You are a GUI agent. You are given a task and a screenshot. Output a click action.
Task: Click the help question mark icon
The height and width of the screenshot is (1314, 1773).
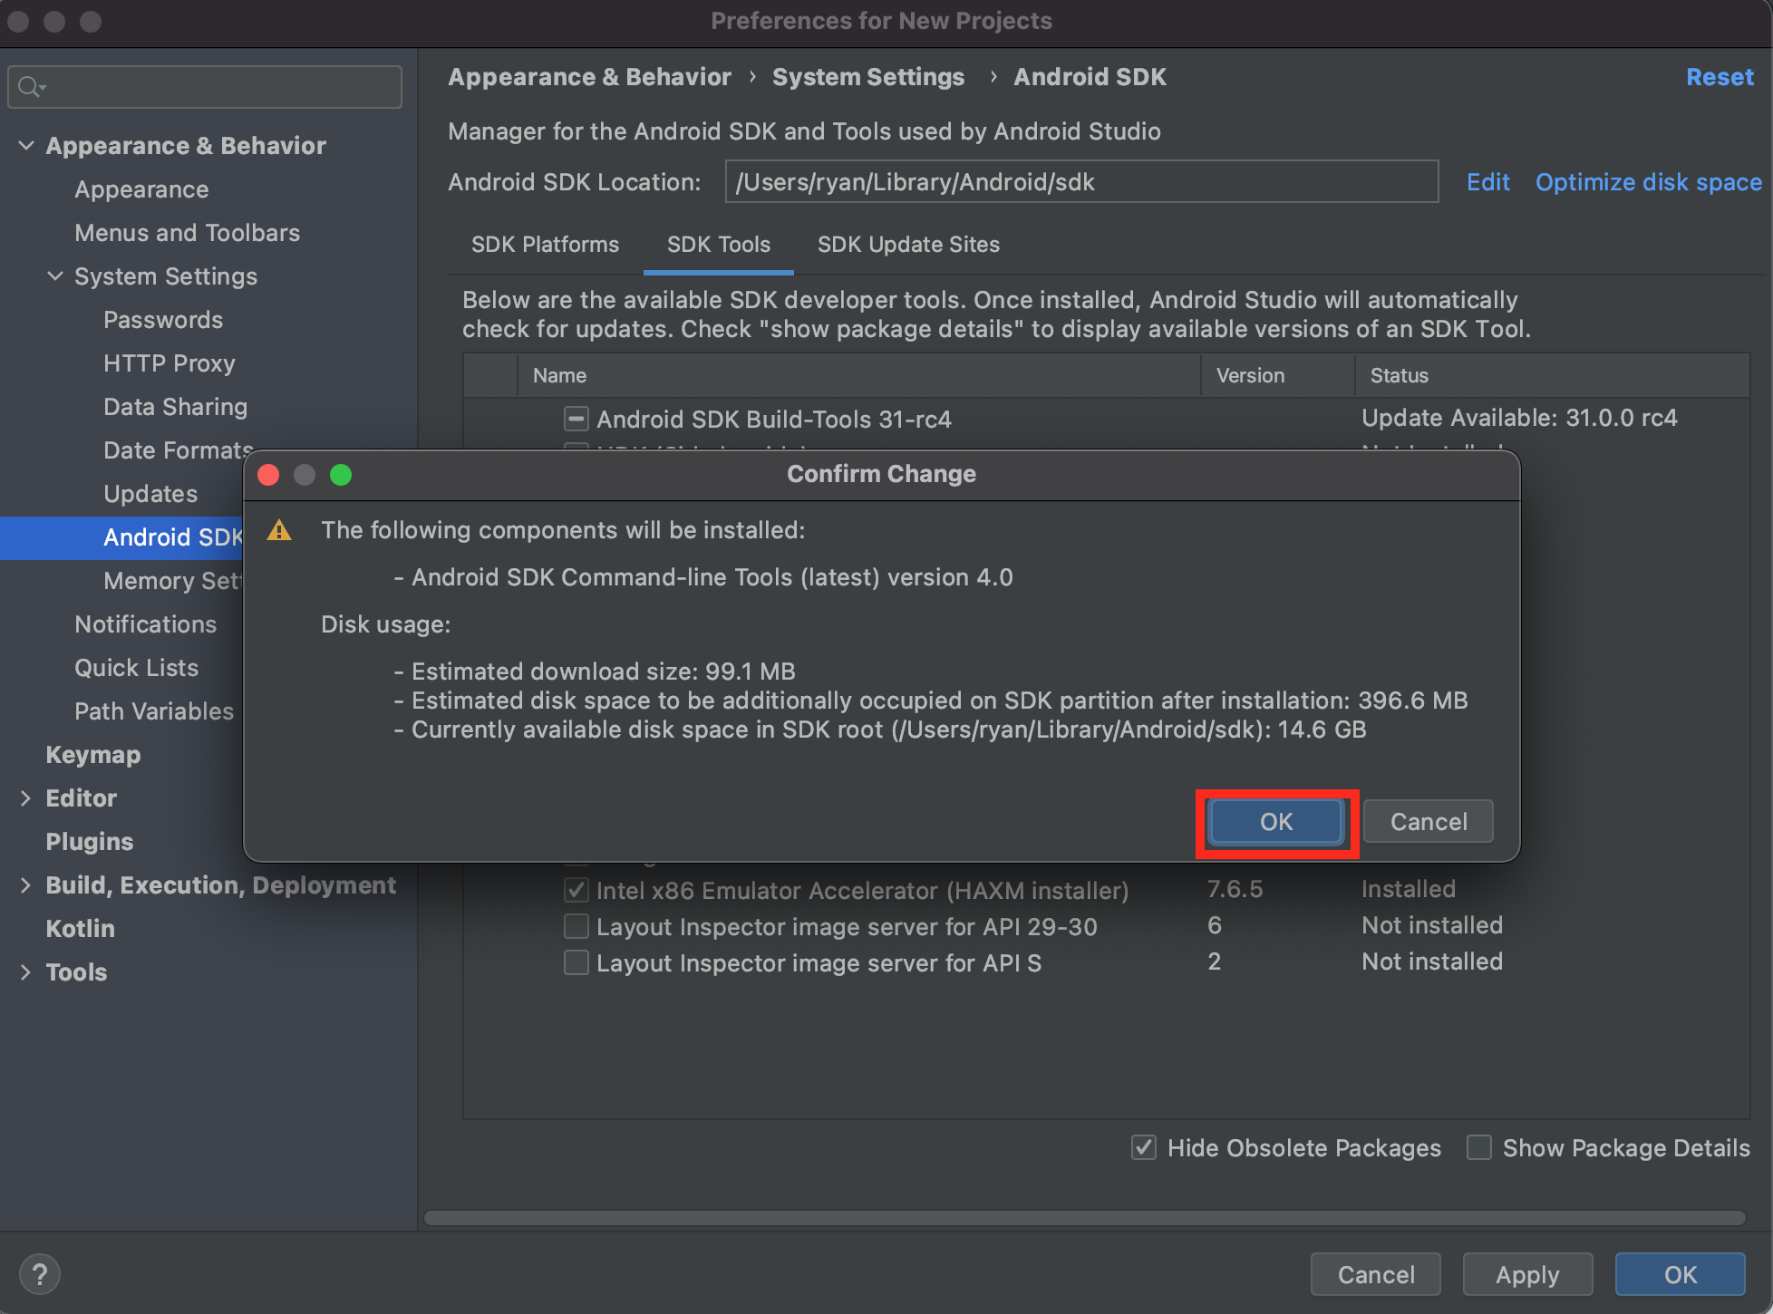point(39,1275)
